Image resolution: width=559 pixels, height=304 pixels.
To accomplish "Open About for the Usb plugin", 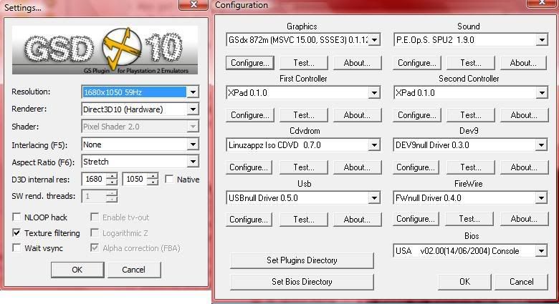I will click(357, 220).
